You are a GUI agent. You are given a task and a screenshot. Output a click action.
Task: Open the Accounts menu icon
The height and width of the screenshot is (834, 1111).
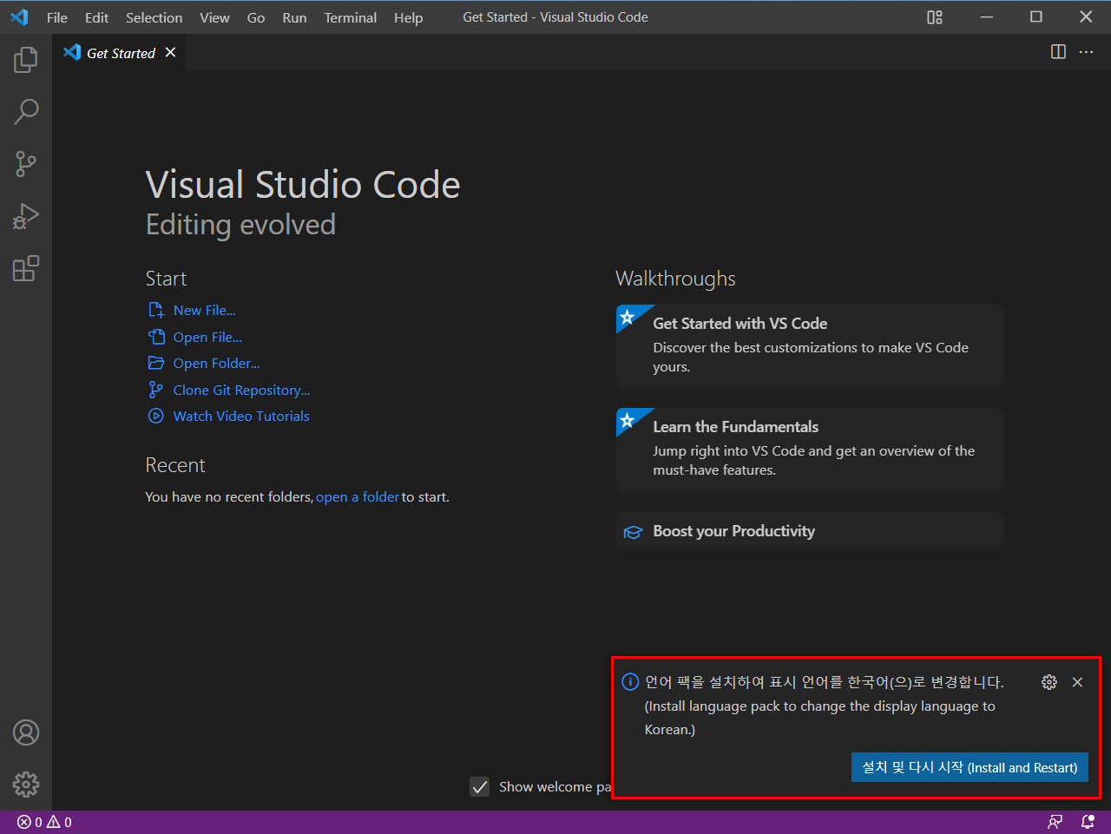(x=26, y=732)
